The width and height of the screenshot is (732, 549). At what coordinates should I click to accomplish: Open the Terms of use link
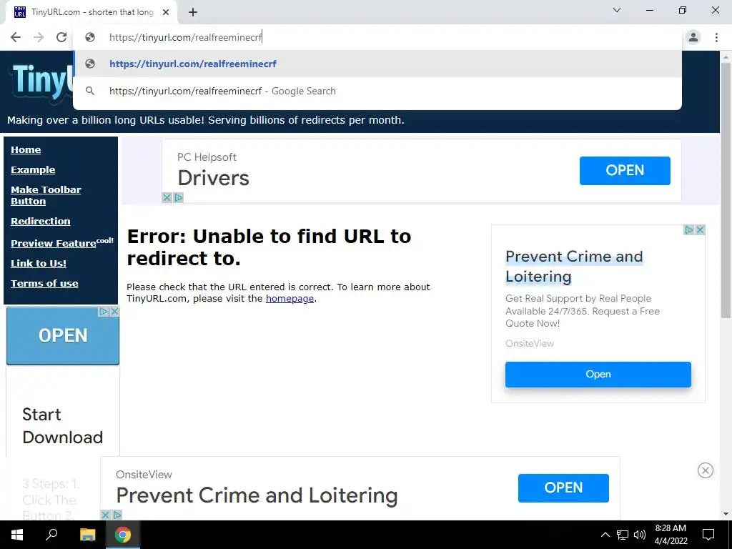tap(44, 283)
